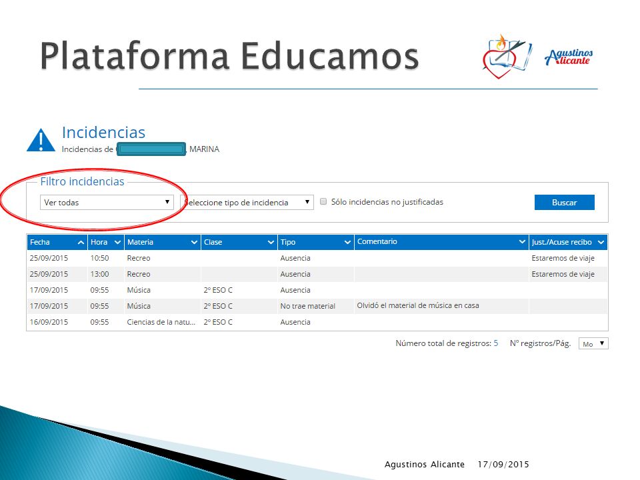Select the 13:00 hora cell

tap(99, 274)
